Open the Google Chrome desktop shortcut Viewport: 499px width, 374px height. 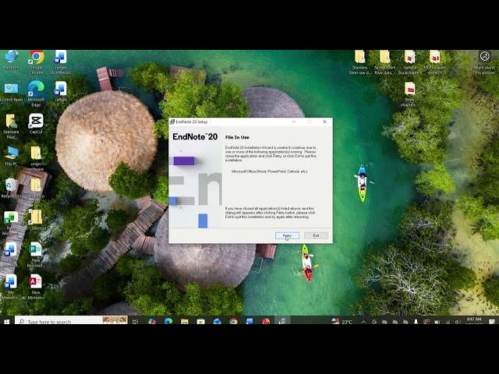(x=36, y=62)
